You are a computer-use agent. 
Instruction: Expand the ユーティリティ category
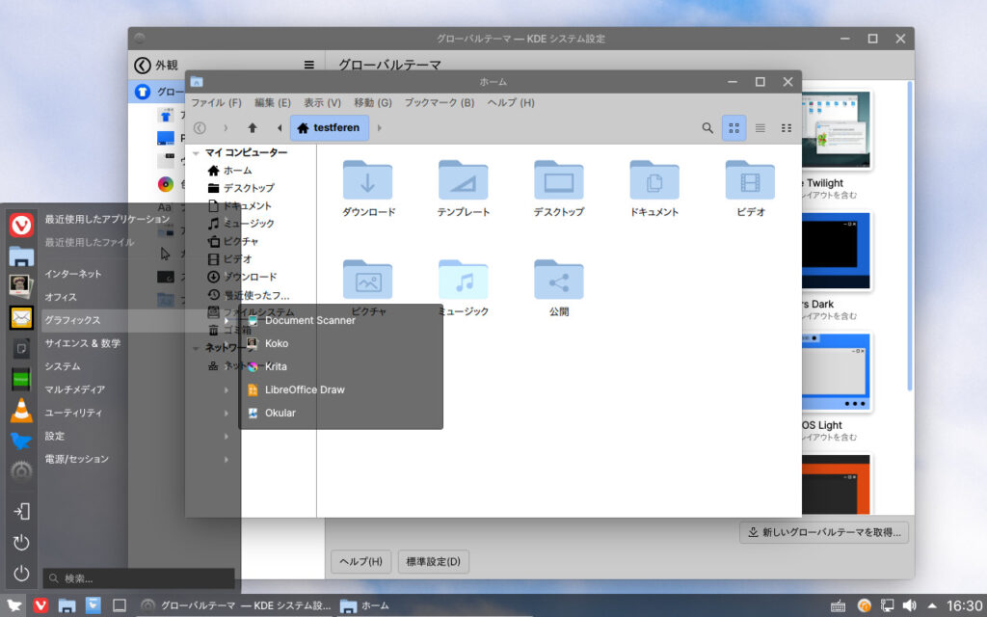(139, 413)
